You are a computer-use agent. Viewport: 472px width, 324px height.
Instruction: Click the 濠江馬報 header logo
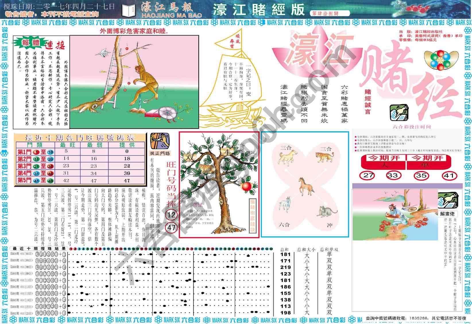172,10
